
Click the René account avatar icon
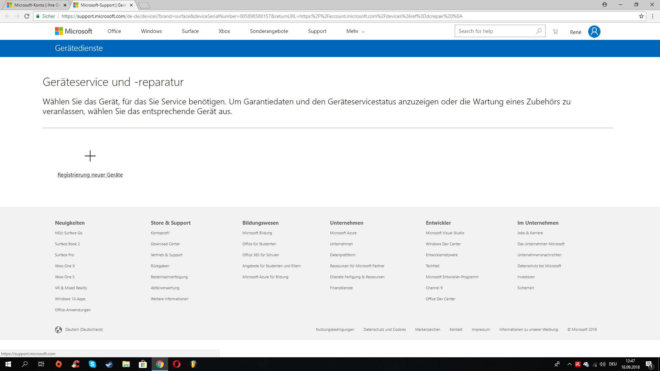coord(594,32)
